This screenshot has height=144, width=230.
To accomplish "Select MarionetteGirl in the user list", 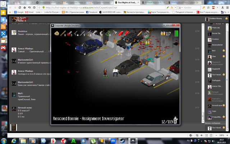I will 216,45.
